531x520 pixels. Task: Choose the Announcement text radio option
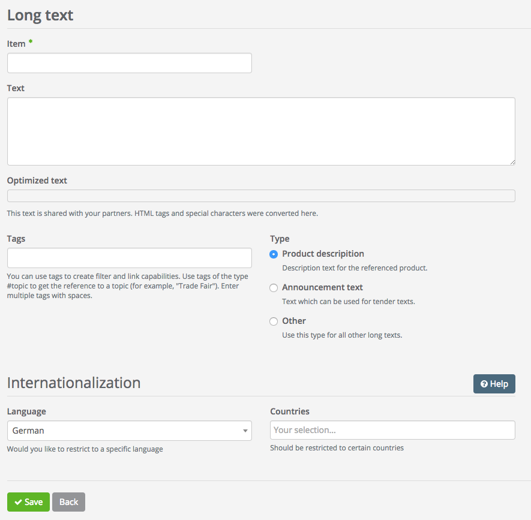coord(274,288)
